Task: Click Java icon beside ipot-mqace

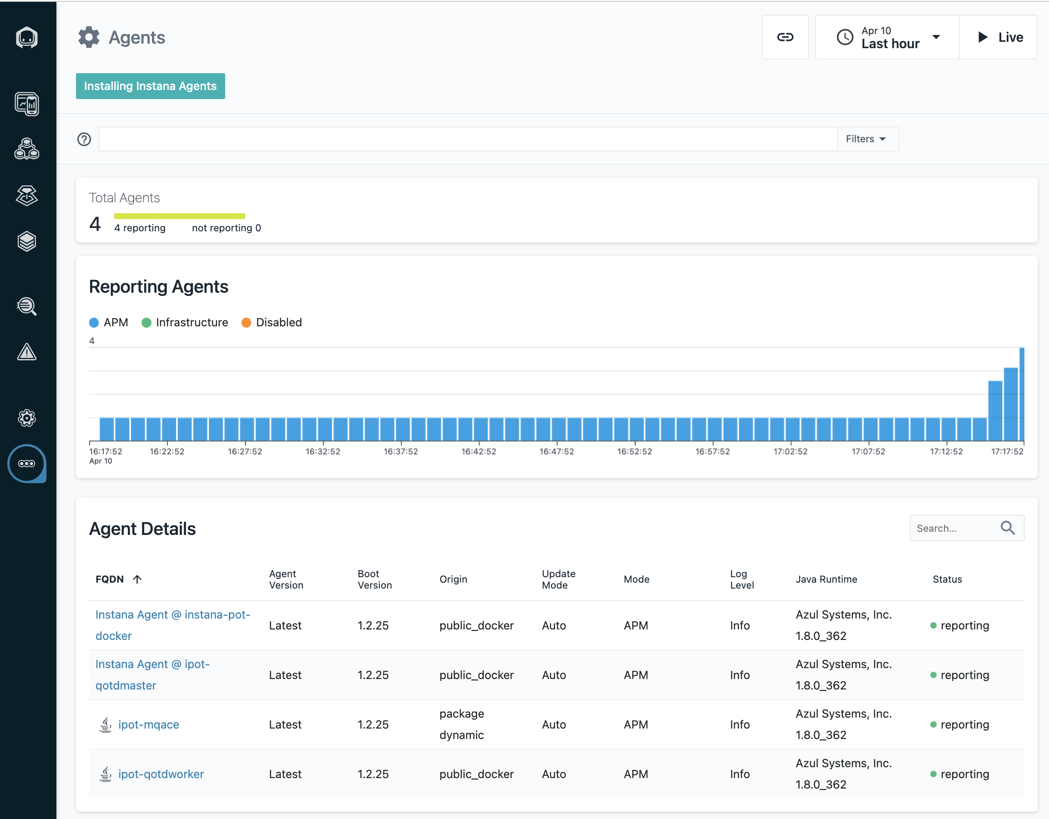Action: pos(105,724)
